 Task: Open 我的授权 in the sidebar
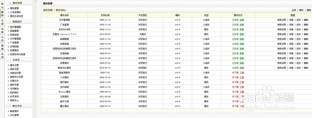pyautogui.click(x=14, y=93)
